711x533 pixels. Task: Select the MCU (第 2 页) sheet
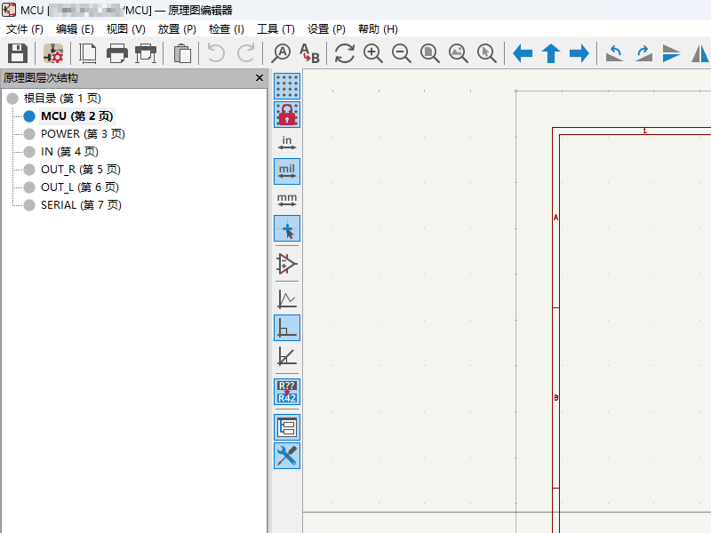(77, 116)
